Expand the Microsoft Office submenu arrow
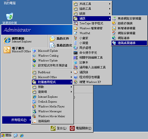 click(71, 77)
